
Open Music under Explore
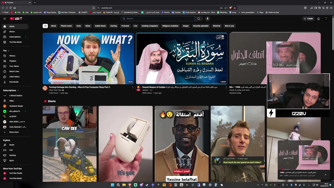(15, 145)
